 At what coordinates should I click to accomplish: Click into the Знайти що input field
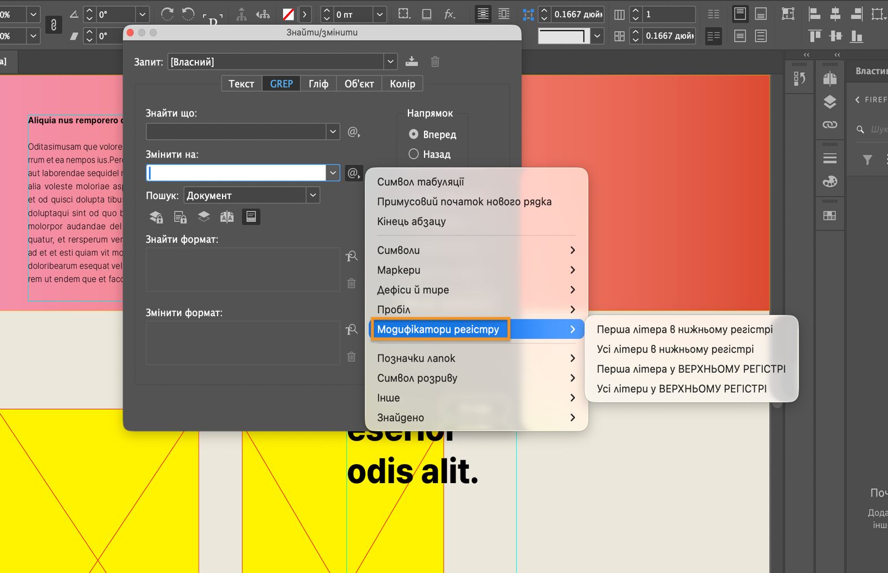236,132
